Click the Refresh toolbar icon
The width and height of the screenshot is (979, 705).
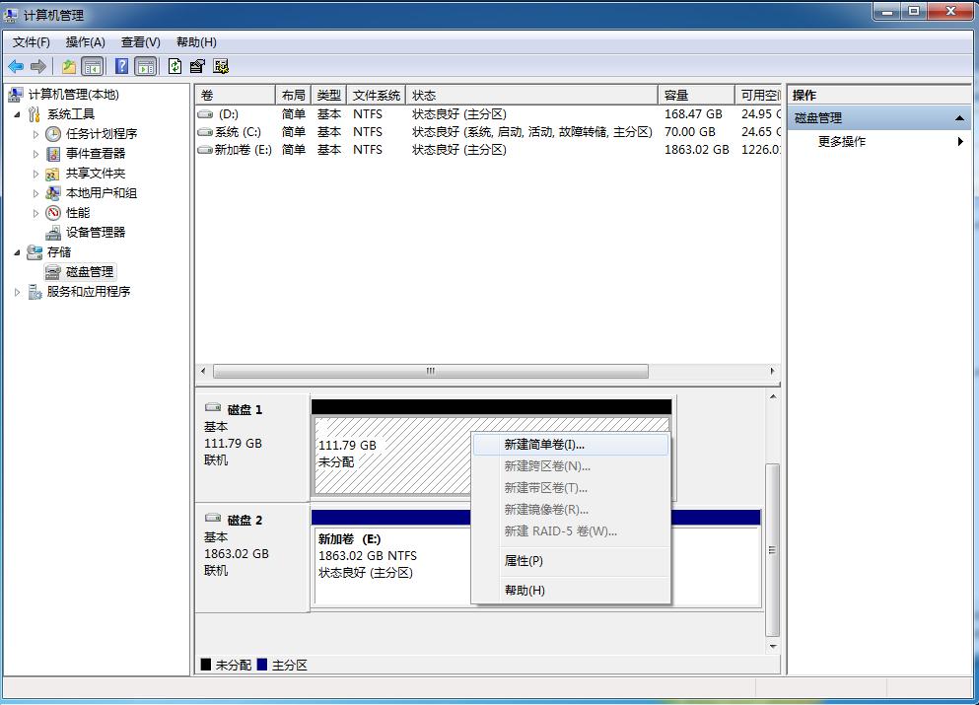(175, 65)
